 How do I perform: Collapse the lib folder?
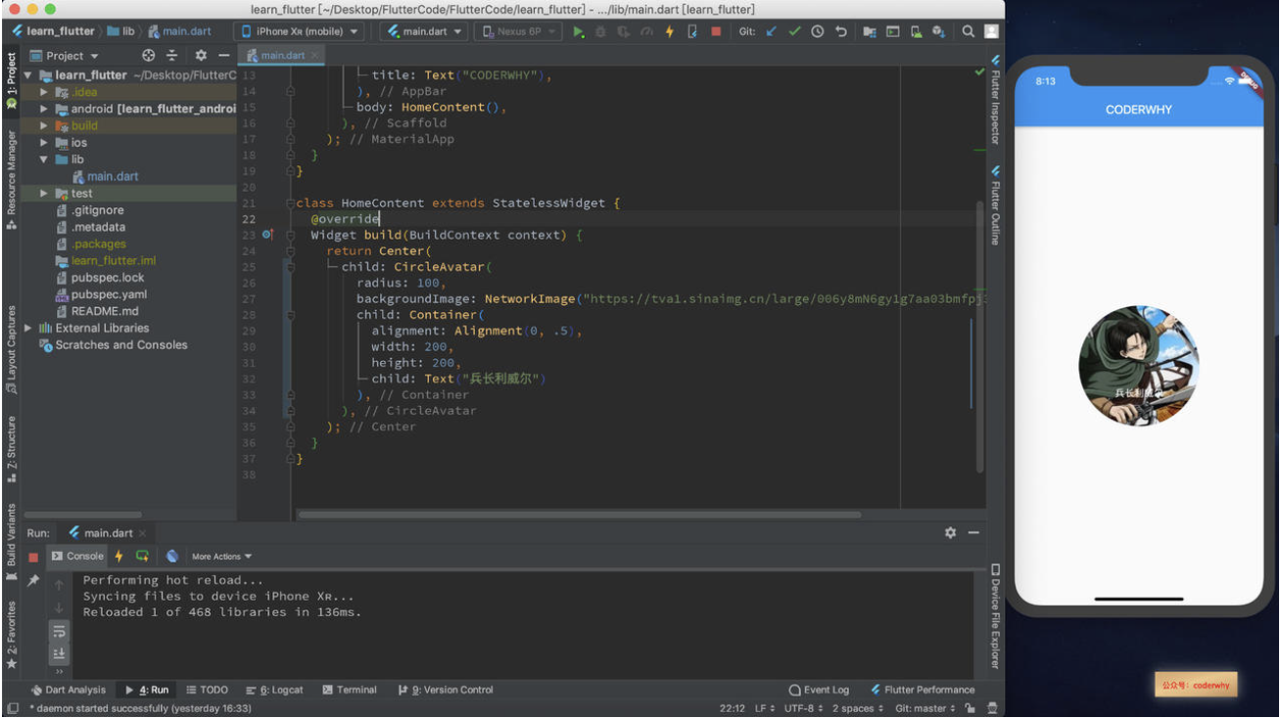(x=44, y=159)
